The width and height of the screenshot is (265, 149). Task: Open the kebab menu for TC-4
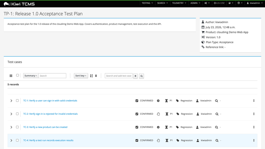tap(254, 141)
